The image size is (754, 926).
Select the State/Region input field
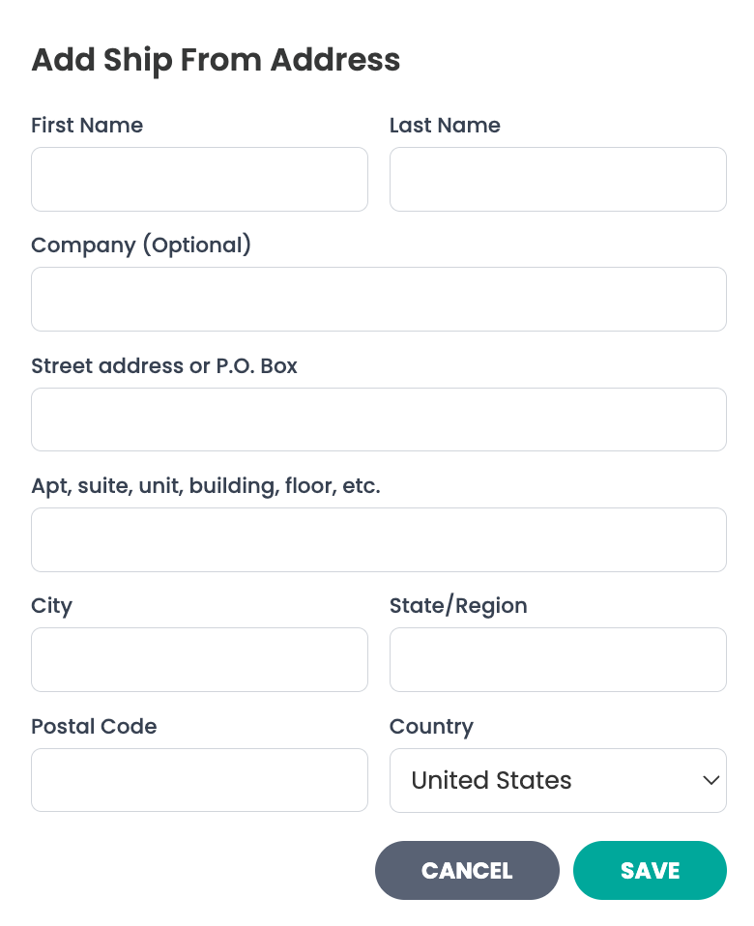point(558,659)
